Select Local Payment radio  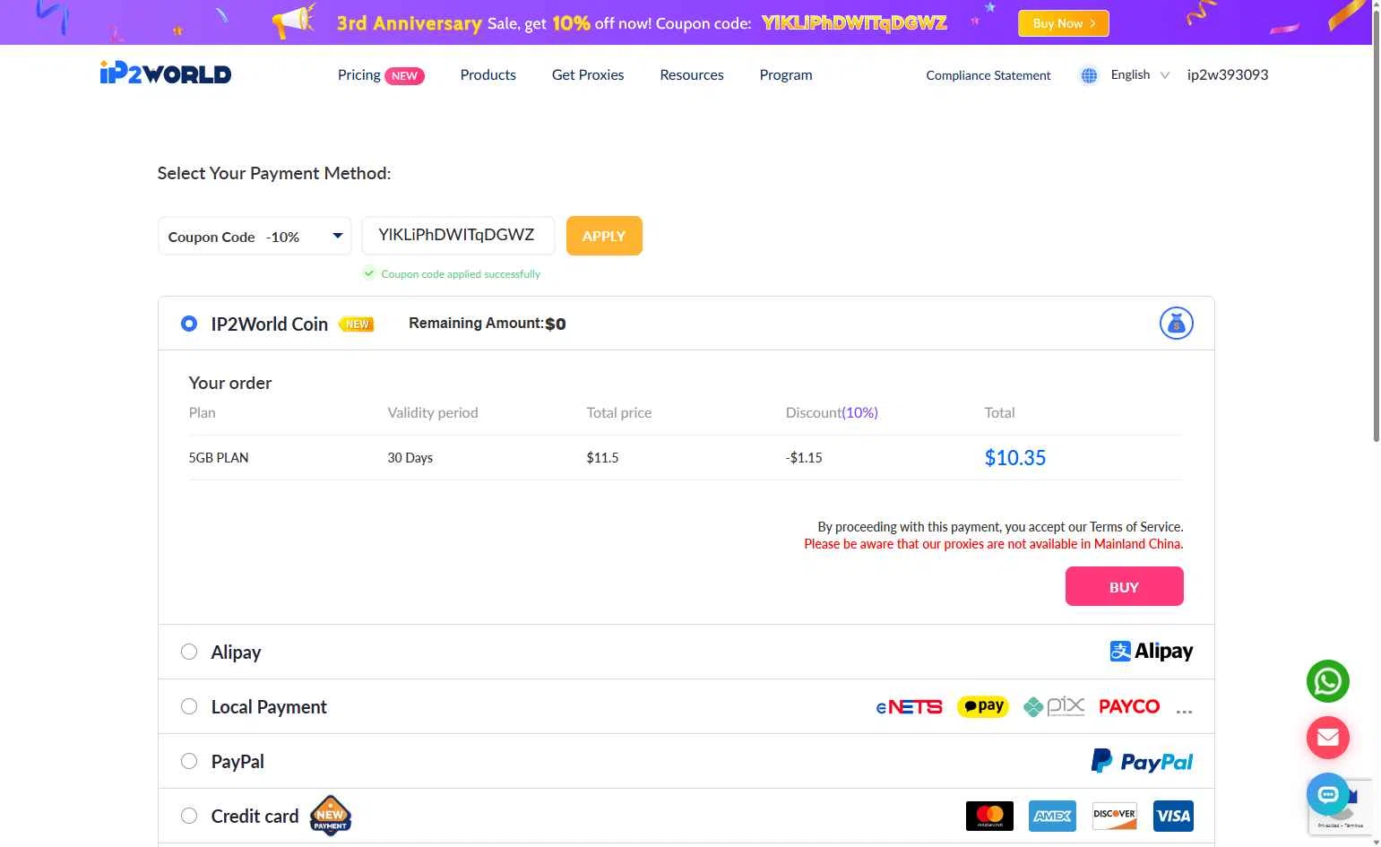[x=189, y=706]
